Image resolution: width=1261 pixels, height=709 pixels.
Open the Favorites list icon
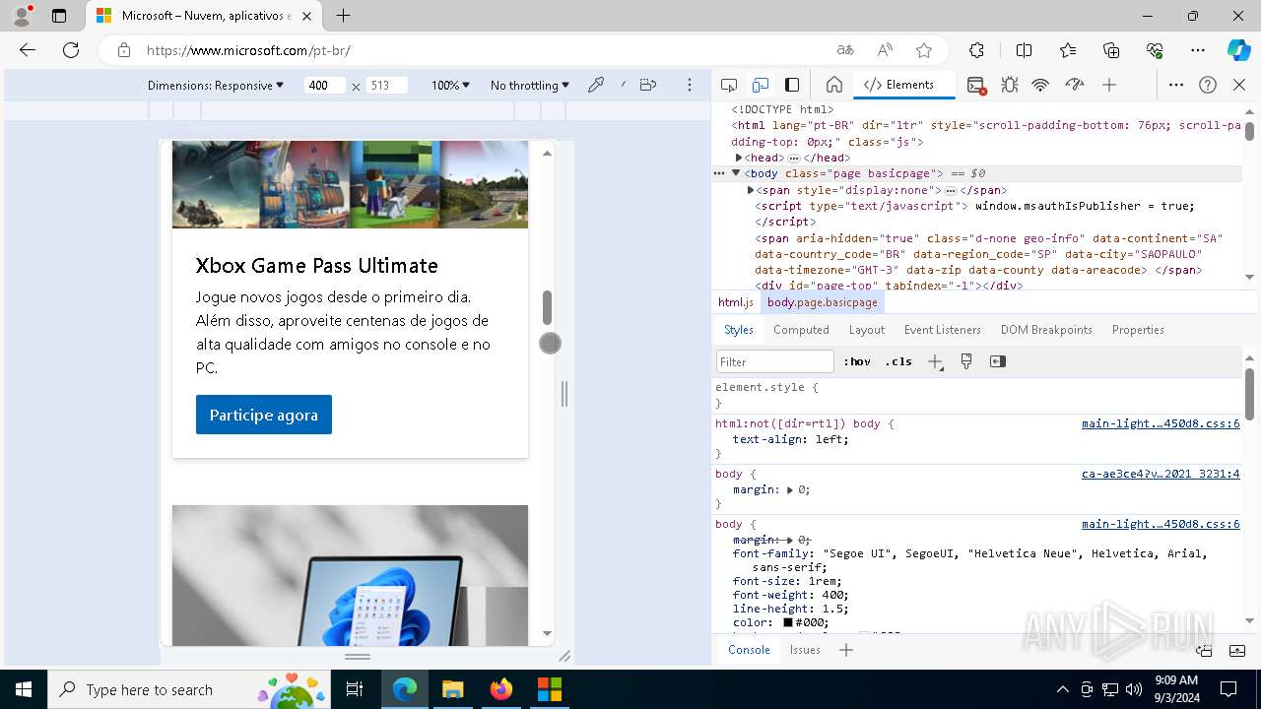click(x=1068, y=50)
